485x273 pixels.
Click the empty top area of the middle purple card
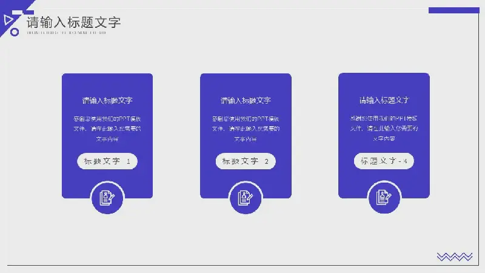[246, 83]
